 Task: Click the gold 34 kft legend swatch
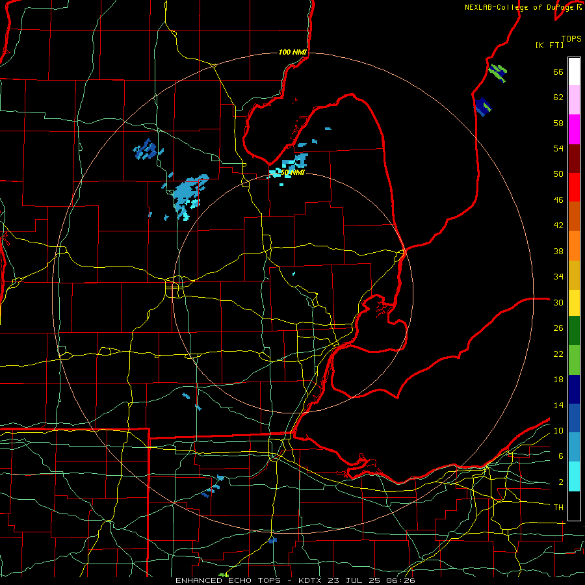[574, 275]
